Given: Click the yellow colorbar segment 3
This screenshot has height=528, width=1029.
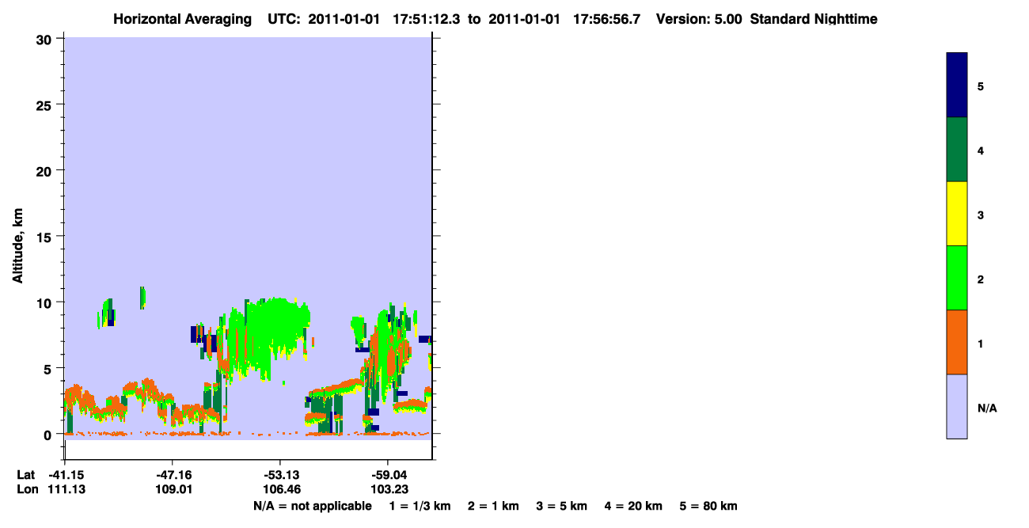Looking at the screenshot, I should pos(957,214).
